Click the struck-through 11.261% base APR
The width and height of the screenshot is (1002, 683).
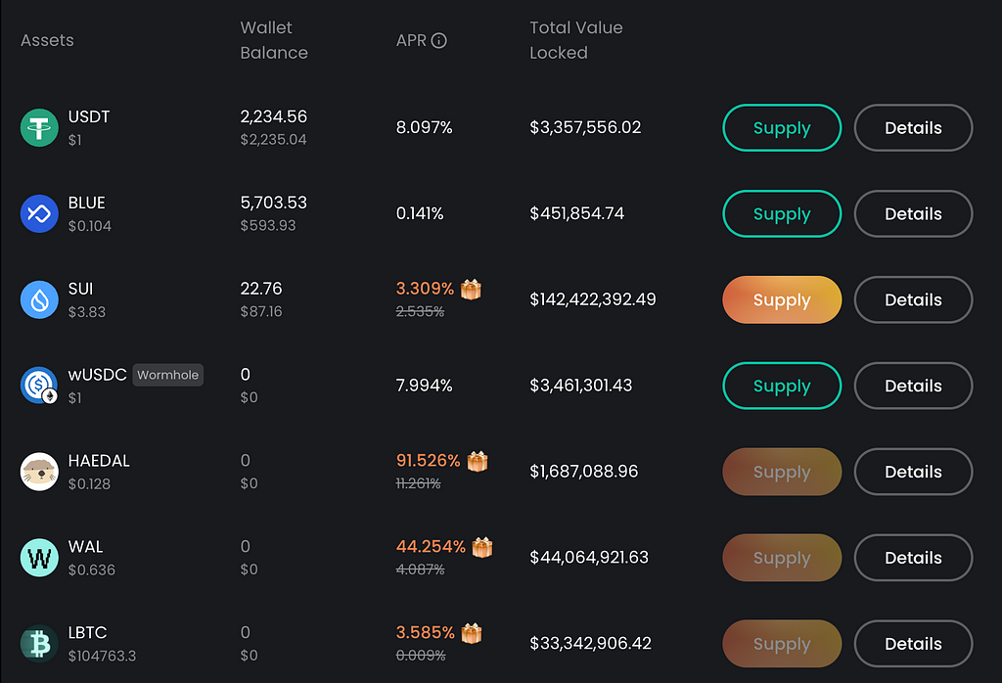(x=419, y=483)
